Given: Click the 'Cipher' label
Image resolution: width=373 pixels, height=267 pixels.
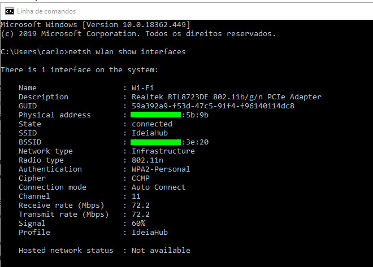Looking at the screenshot, I should (32, 178).
